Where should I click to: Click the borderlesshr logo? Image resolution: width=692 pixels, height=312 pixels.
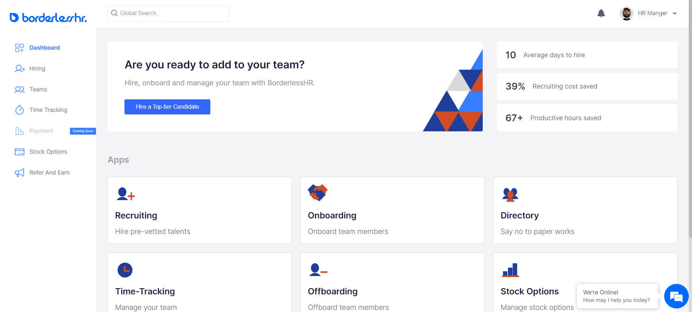click(x=48, y=18)
